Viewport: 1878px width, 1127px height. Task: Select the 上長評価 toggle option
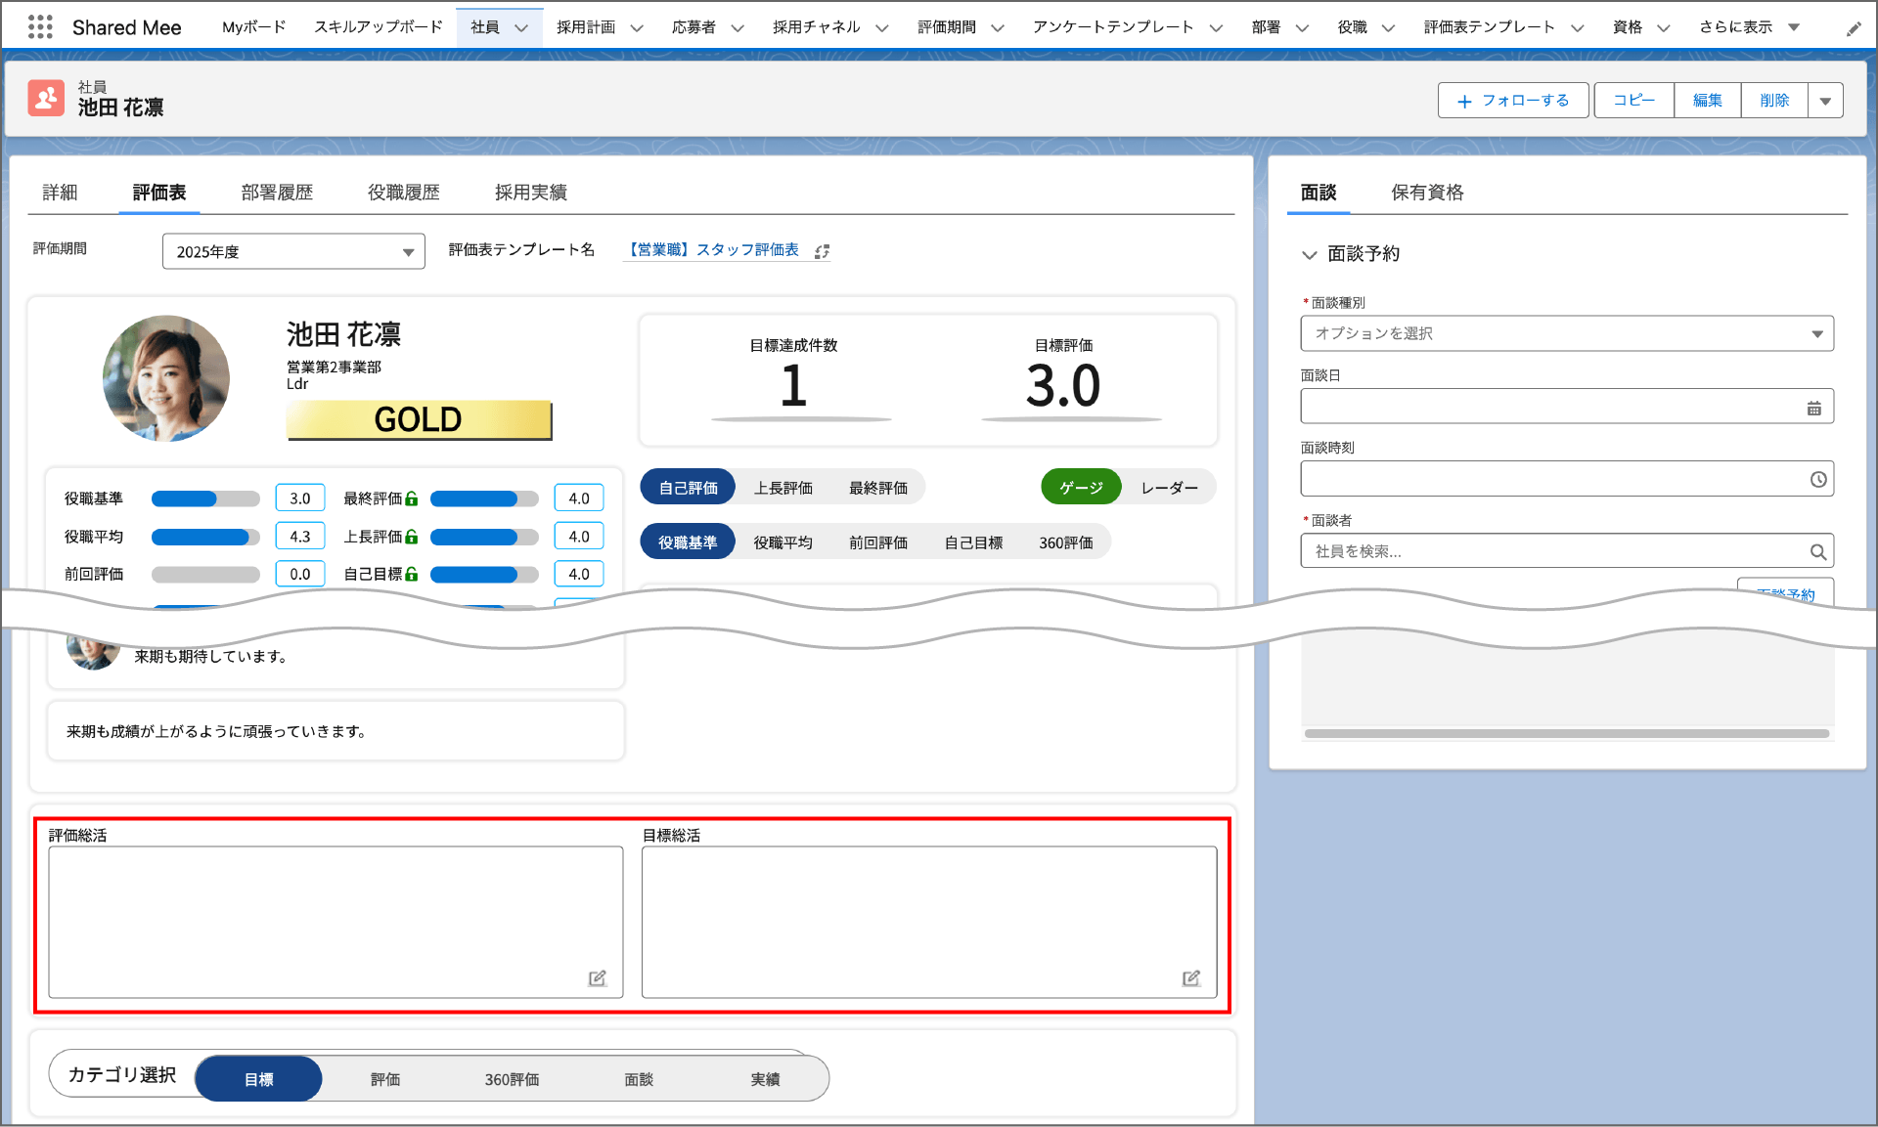[x=782, y=488]
